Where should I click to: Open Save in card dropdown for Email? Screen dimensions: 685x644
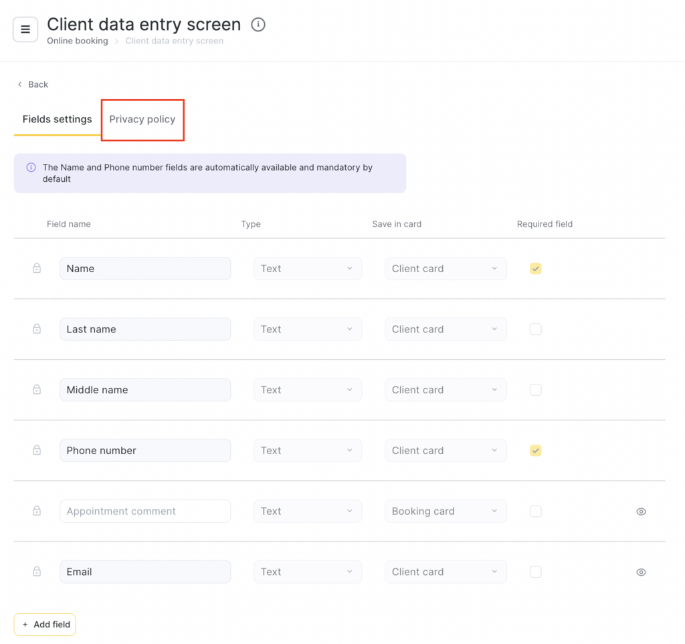pyautogui.click(x=445, y=572)
